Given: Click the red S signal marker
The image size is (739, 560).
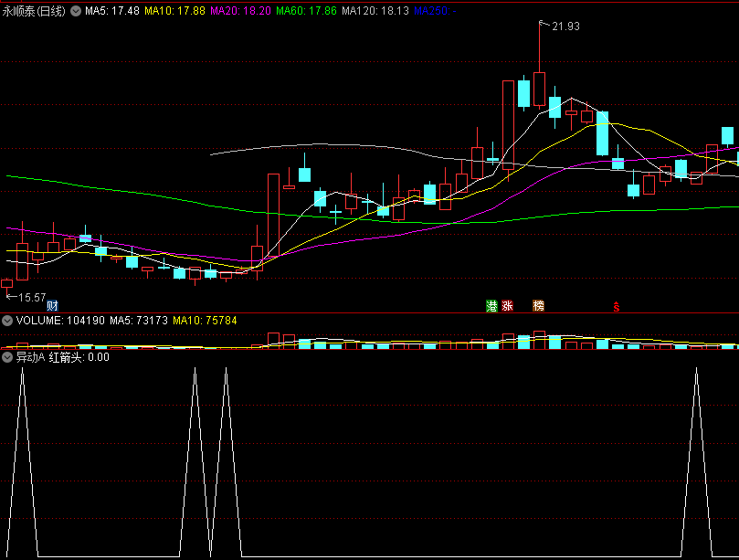Looking at the screenshot, I should 616,307.
